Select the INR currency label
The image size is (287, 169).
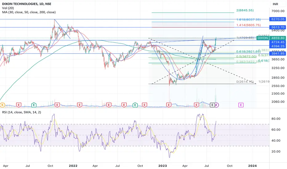[275, 4]
